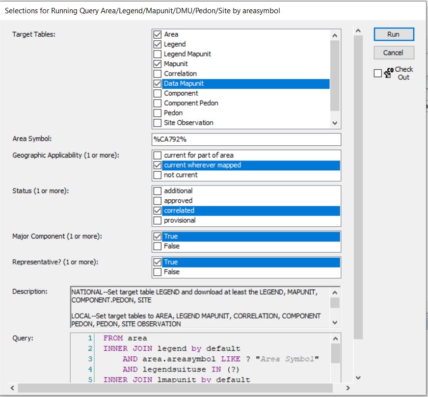Click the dialog's vertical scroll down arrow
This screenshot has width=428, height=397.
pyautogui.click(x=358, y=378)
